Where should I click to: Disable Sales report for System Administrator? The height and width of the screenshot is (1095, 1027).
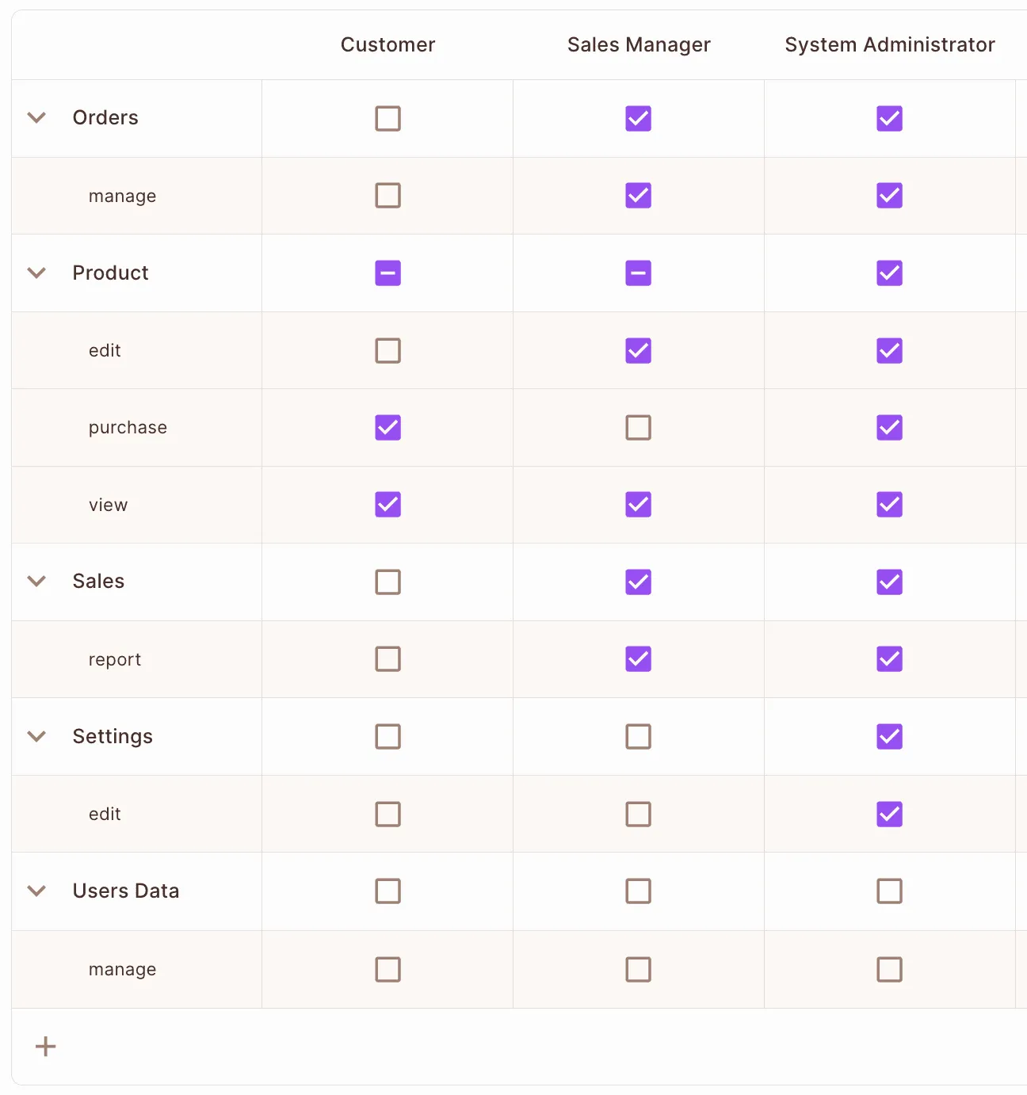[x=889, y=659]
